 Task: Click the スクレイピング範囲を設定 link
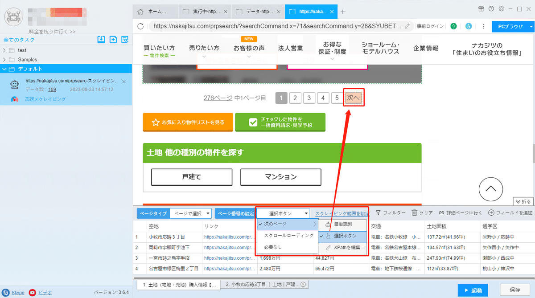[342, 213]
